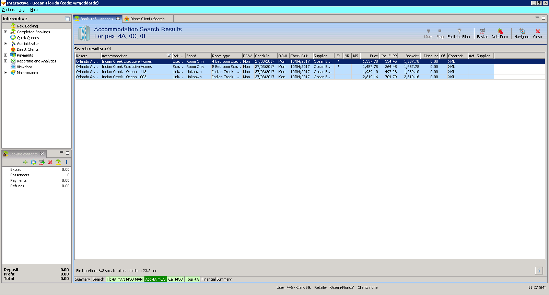The image size is (549, 295).
Task: Click the red X delete icon in Booking contents
Action: click(50, 162)
